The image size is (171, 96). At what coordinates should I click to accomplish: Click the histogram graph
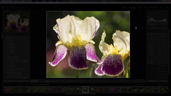click(x=157, y=17)
